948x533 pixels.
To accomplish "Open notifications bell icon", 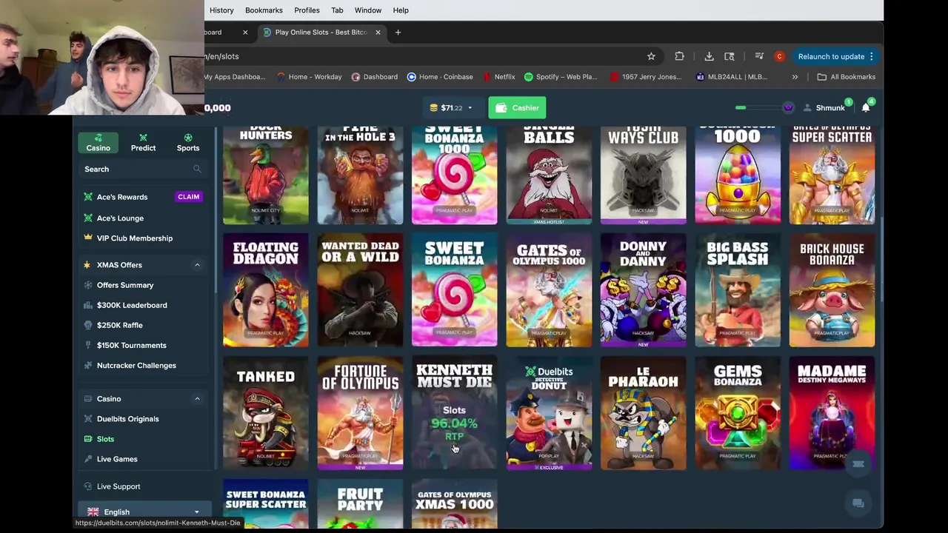I will (x=866, y=108).
